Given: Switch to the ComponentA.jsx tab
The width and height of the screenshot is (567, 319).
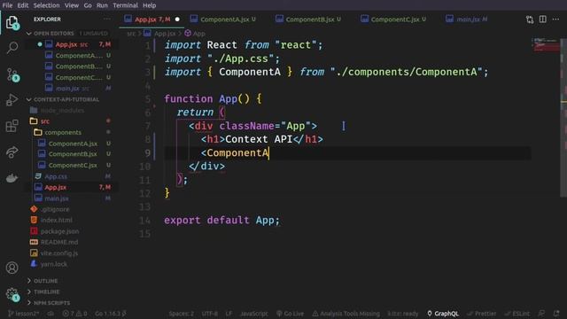Looking at the screenshot, I should coord(223,19).
